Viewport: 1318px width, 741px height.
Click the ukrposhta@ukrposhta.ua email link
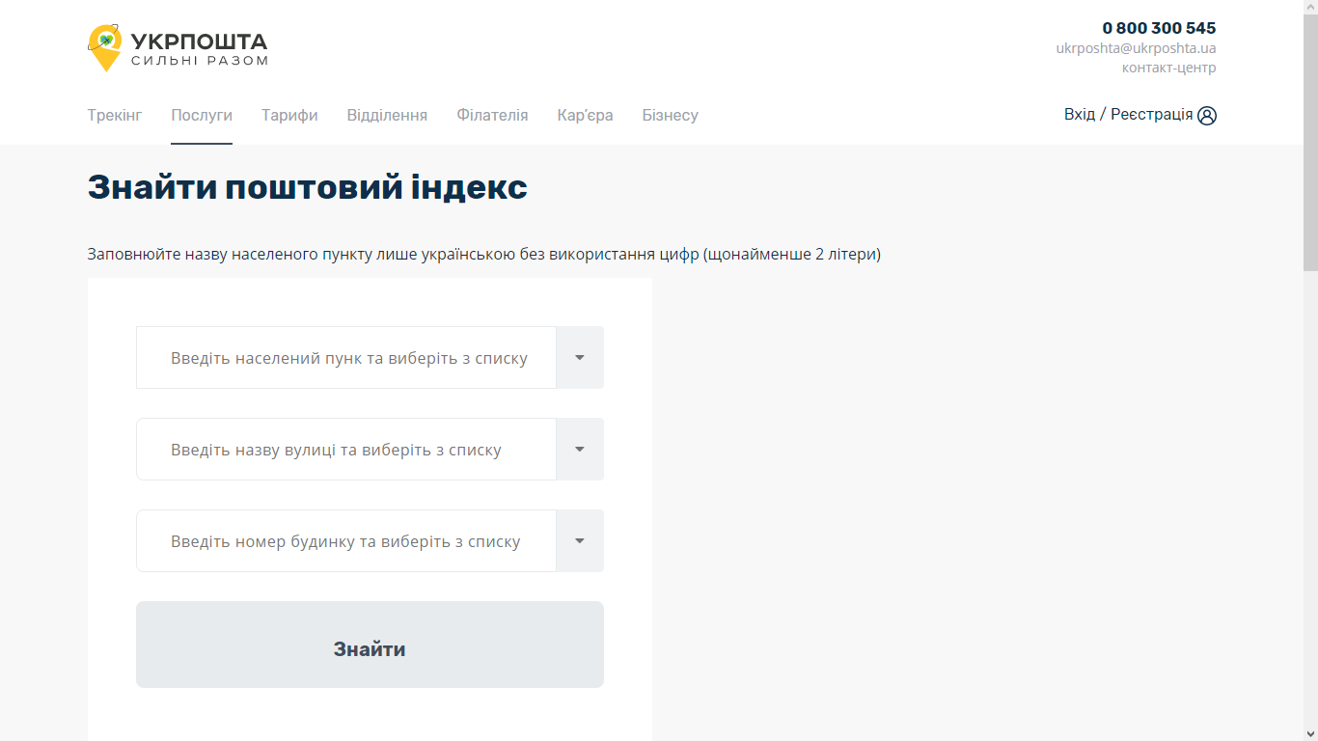pos(1136,48)
